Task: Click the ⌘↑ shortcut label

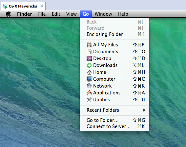Action: 141,34
